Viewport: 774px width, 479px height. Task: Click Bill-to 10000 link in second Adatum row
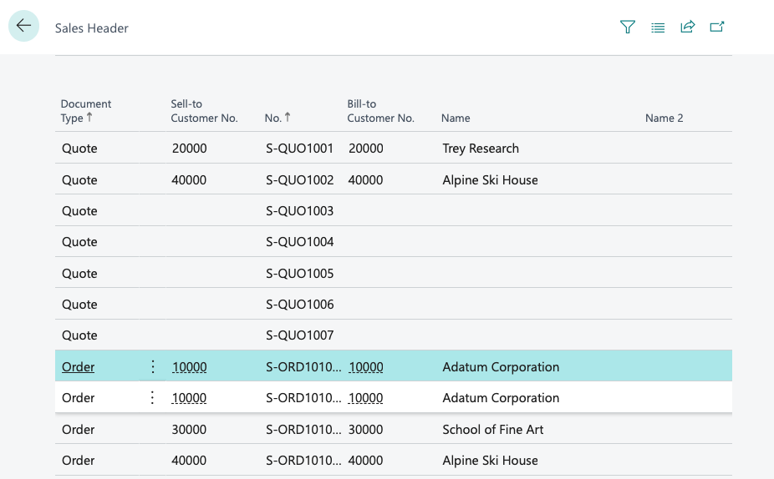365,398
